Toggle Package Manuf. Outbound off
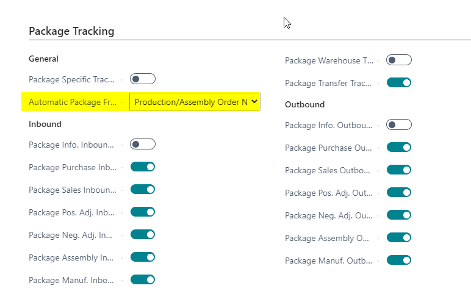The height and width of the screenshot is (302, 471). [399, 261]
